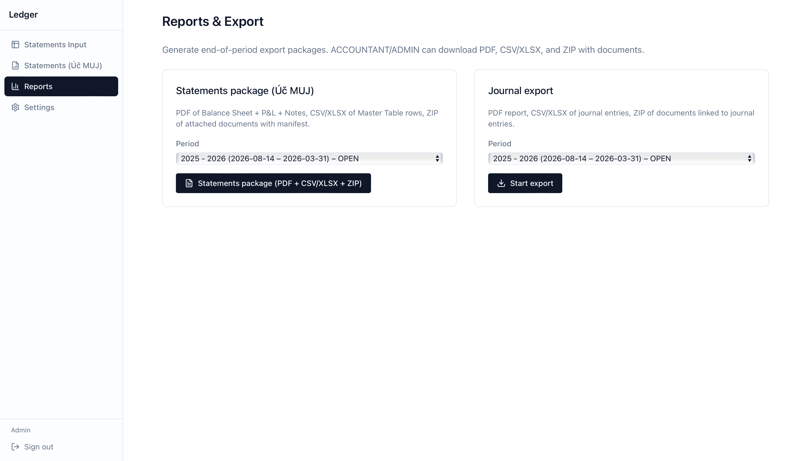The image size is (808, 461).
Task: Open Settings from sidebar
Action: (39, 107)
